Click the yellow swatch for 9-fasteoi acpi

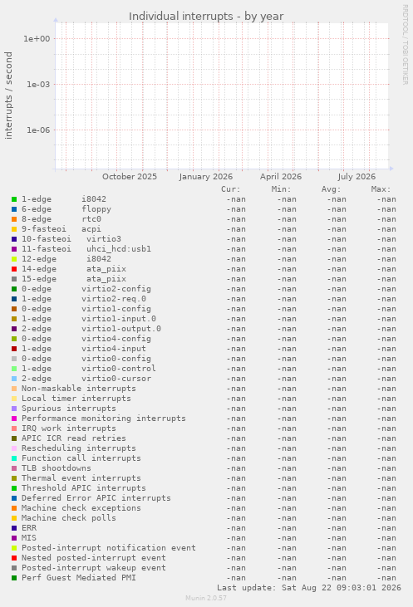coord(14,229)
